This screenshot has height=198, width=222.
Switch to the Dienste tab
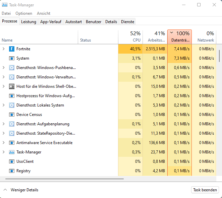click(x=127, y=22)
